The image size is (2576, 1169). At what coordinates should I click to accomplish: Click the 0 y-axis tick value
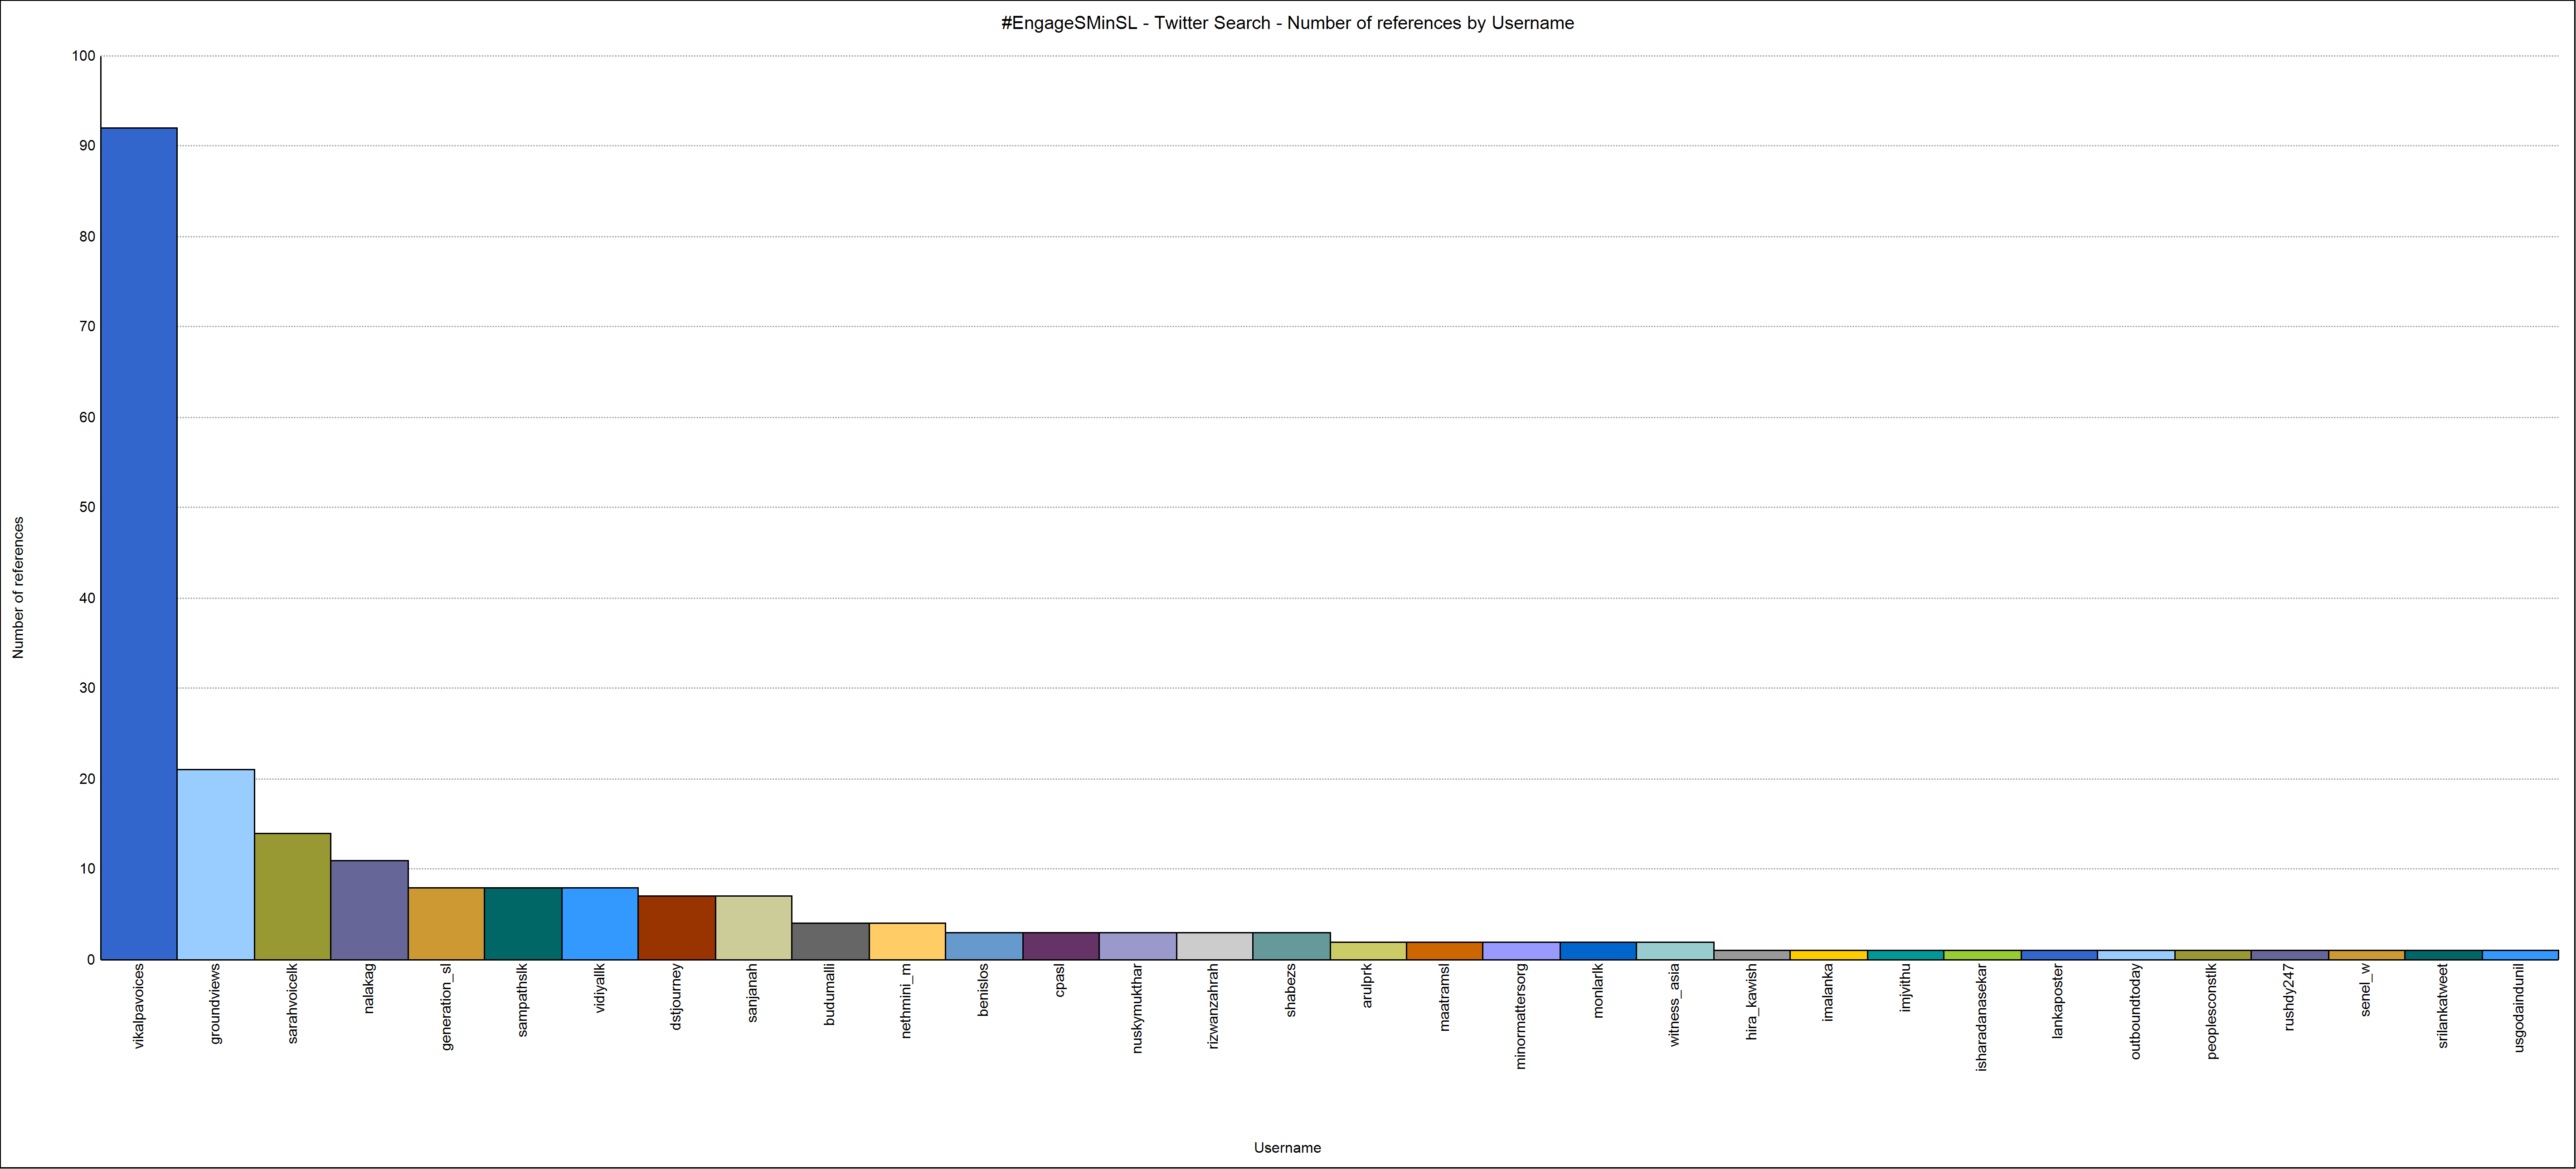pos(92,960)
